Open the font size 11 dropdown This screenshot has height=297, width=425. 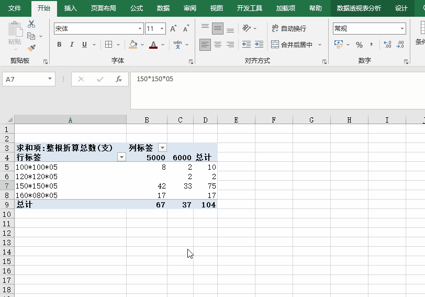tap(162, 28)
